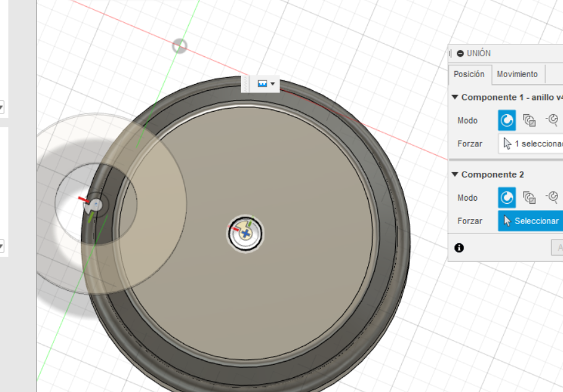Choose between-two-faces mode for Componente 2
Image resolution: width=563 pixels, height=392 pixels.
click(529, 198)
